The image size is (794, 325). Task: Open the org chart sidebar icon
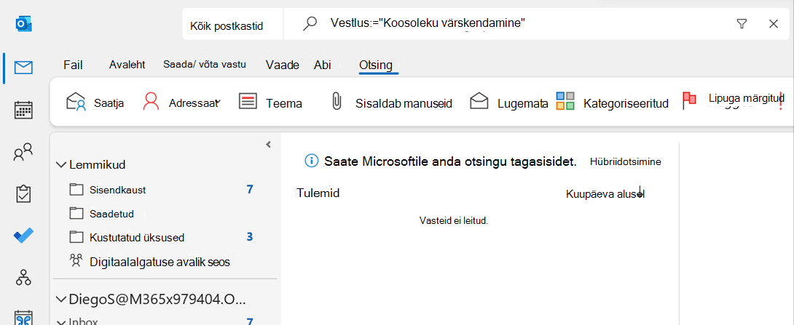pos(23,277)
